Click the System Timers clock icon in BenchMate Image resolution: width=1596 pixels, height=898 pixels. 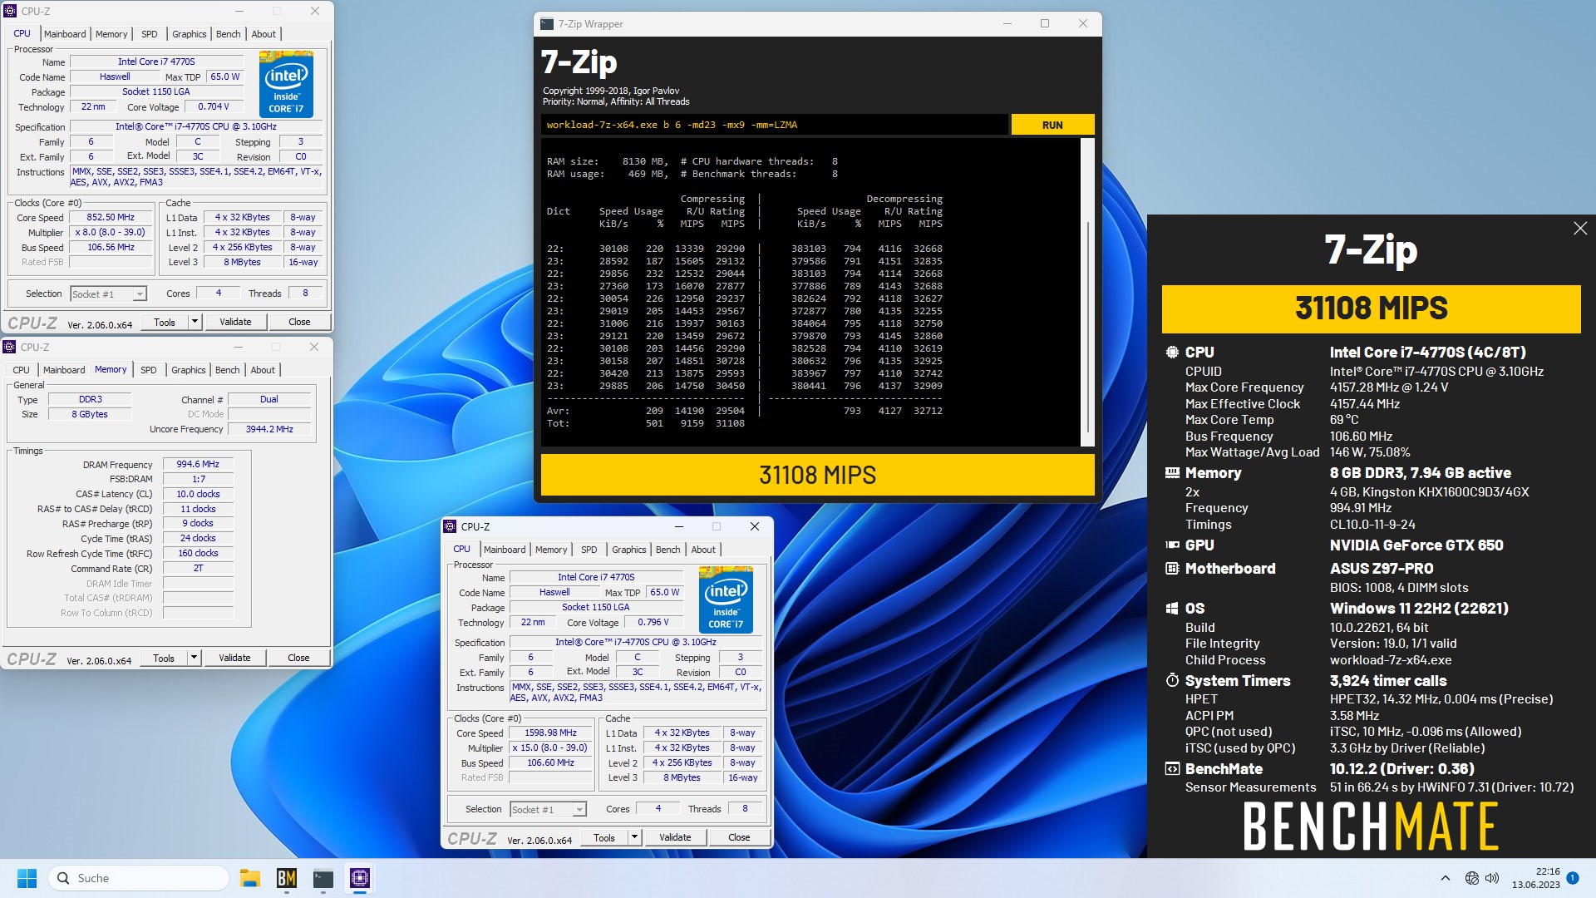[1172, 680]
